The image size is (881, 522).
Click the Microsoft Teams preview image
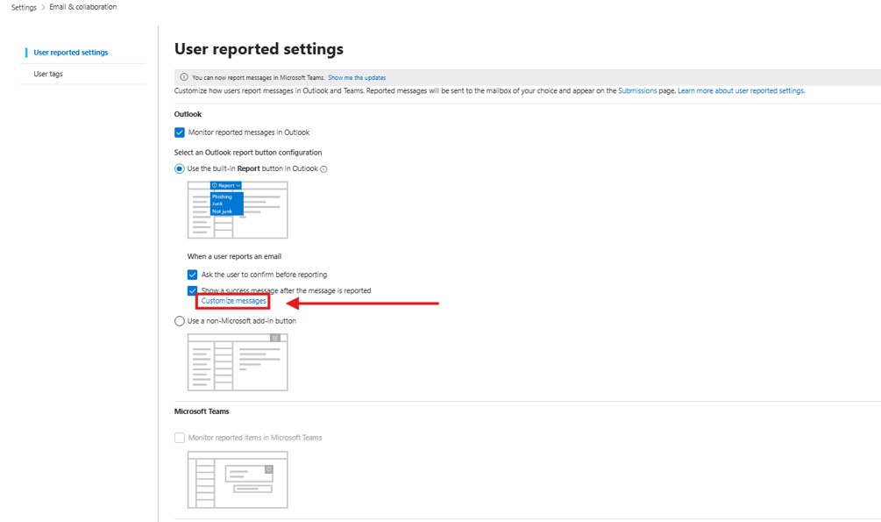tap(238, 480)
